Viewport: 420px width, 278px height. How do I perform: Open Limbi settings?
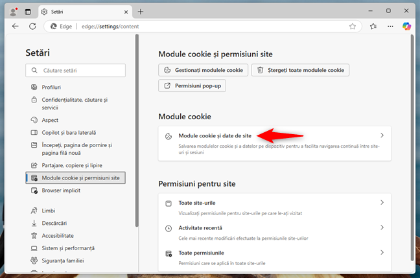point(76,211)
